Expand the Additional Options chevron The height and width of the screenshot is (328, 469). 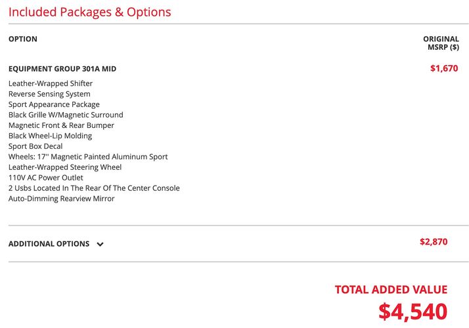point(100,244)
